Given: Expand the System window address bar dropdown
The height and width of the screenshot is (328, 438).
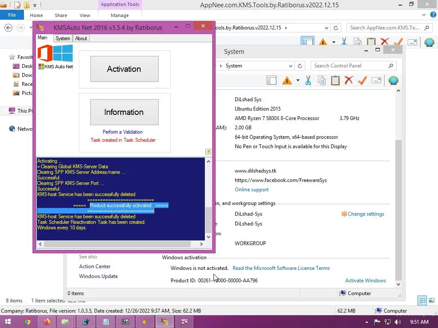Looking at the screenshot, I should pos(290,66).
